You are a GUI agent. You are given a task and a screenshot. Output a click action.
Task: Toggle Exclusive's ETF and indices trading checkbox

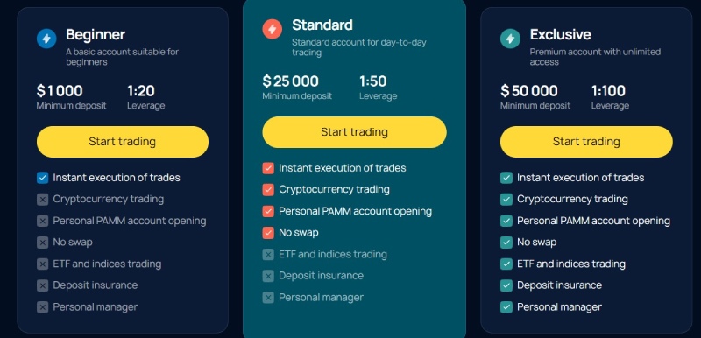pyautogui.click(x=506, y=264)
